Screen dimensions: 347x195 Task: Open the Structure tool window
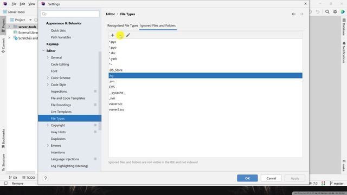click(3, 162)
